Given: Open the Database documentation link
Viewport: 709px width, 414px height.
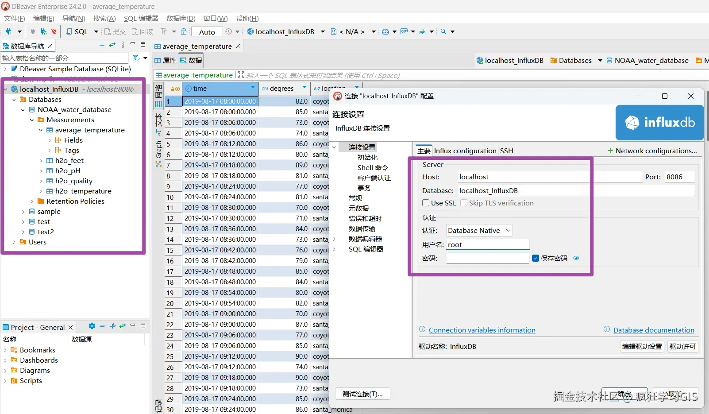Looking at the screenshot, I should click(x=654, y=330).
